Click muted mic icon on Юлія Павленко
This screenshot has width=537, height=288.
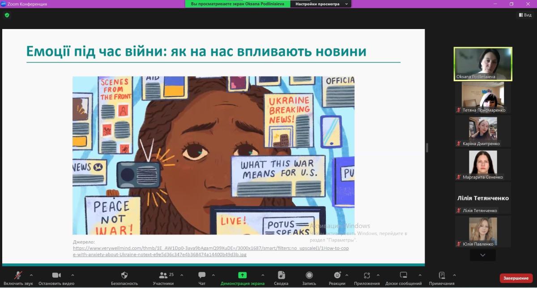(458, 244)
